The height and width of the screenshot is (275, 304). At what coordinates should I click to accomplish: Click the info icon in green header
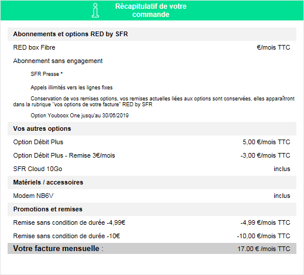click(x=95, y=11)
